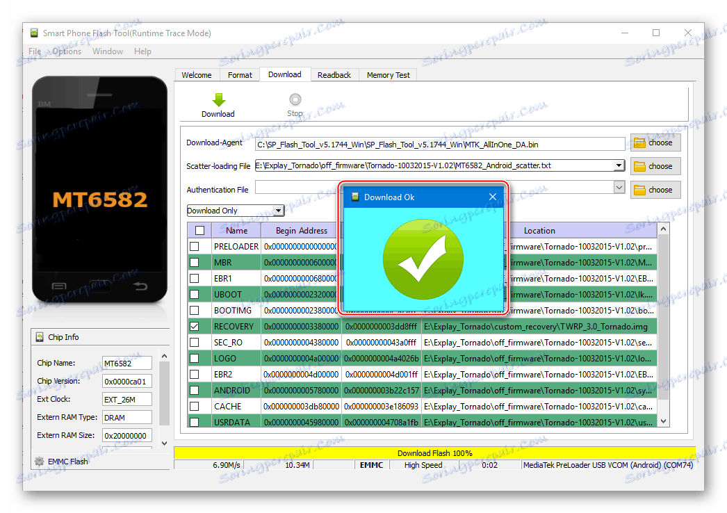The width and height of the screenshot is (727, 513).
Task: Click the Location column header
Action: pyautogui.click(x=539, y=231)
